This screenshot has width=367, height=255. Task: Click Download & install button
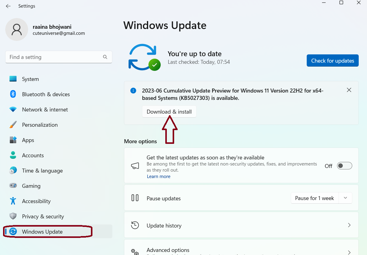[x=169, y=112]
